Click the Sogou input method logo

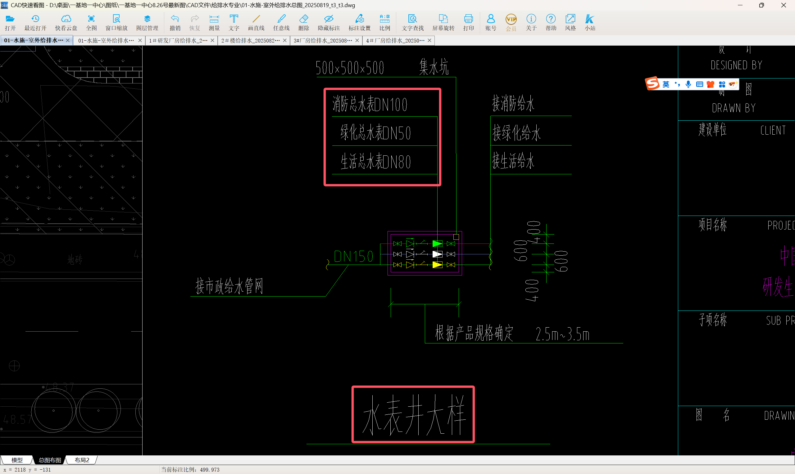click(x=652, y=84)
